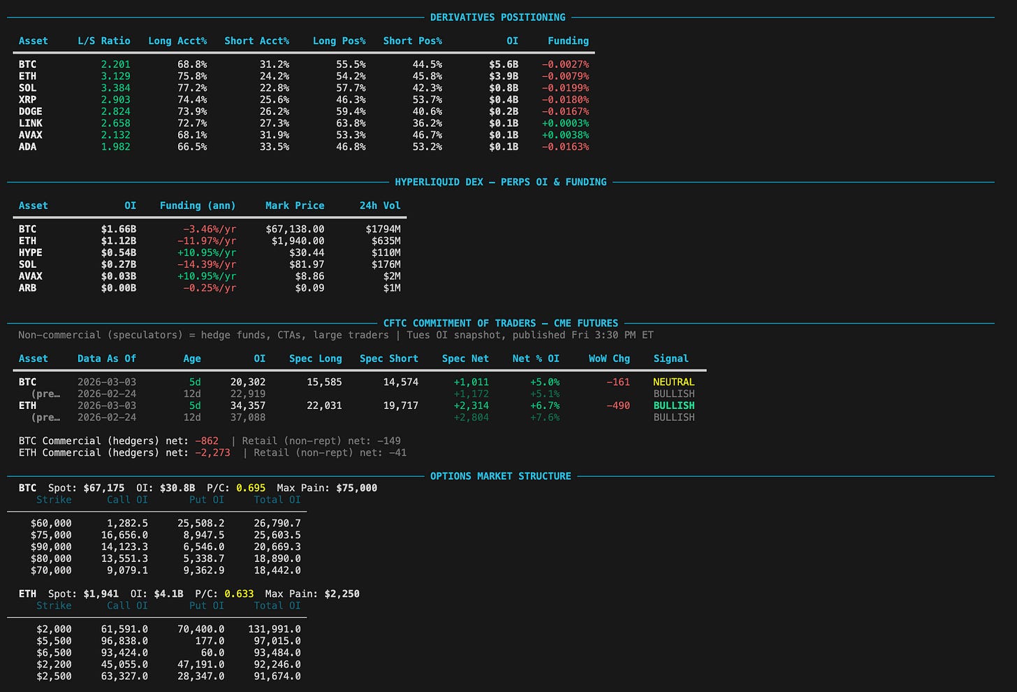Click HYPE funding +10.95%/yr
The image size is (1017, 692).
pyautogui.click(x=207, y=252)
